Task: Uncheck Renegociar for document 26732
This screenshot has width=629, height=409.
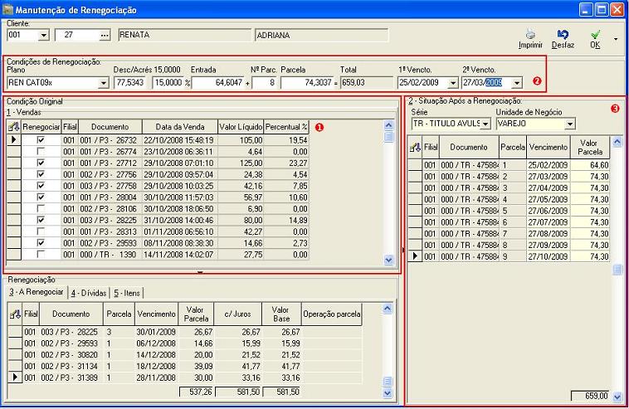Action: point(41,140)
